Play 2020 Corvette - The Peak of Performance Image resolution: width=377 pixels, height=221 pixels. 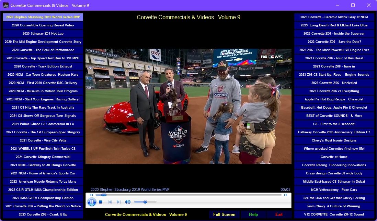tap(43, 50)
